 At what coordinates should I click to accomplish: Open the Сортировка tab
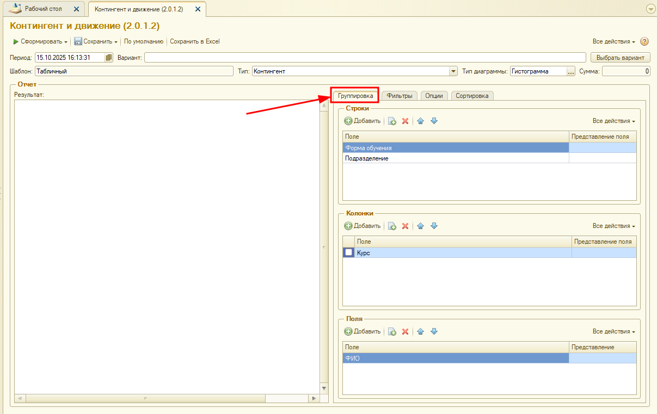click(472, 96)
